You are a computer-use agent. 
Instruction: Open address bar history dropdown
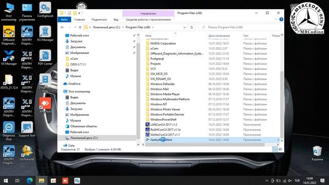click(x=185, y=27)
